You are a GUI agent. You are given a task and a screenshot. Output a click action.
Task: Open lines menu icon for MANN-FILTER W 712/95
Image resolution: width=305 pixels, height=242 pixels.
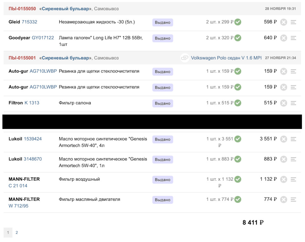tap(293, 200)
